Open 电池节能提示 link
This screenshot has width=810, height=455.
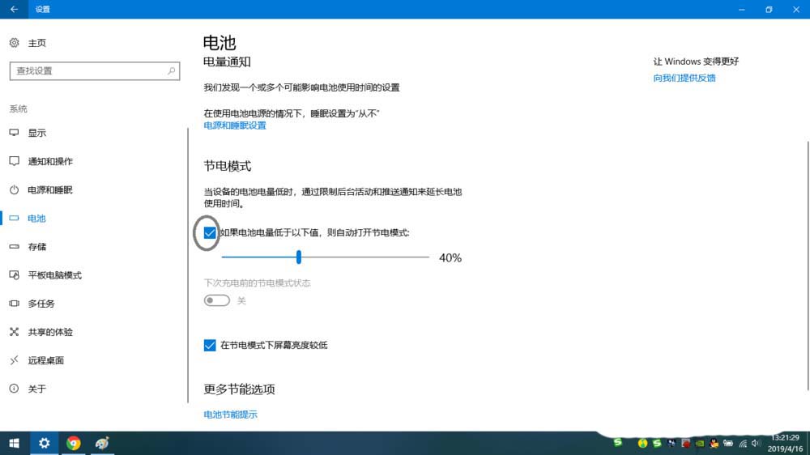click(x=230, y=415)
